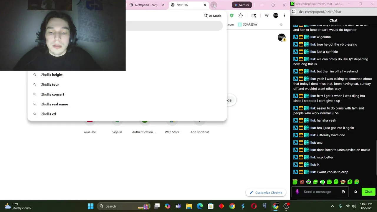Open File Explorer from the taskbar
The width and height of the screenshot is (377, 212).
(x=189, y=206)
